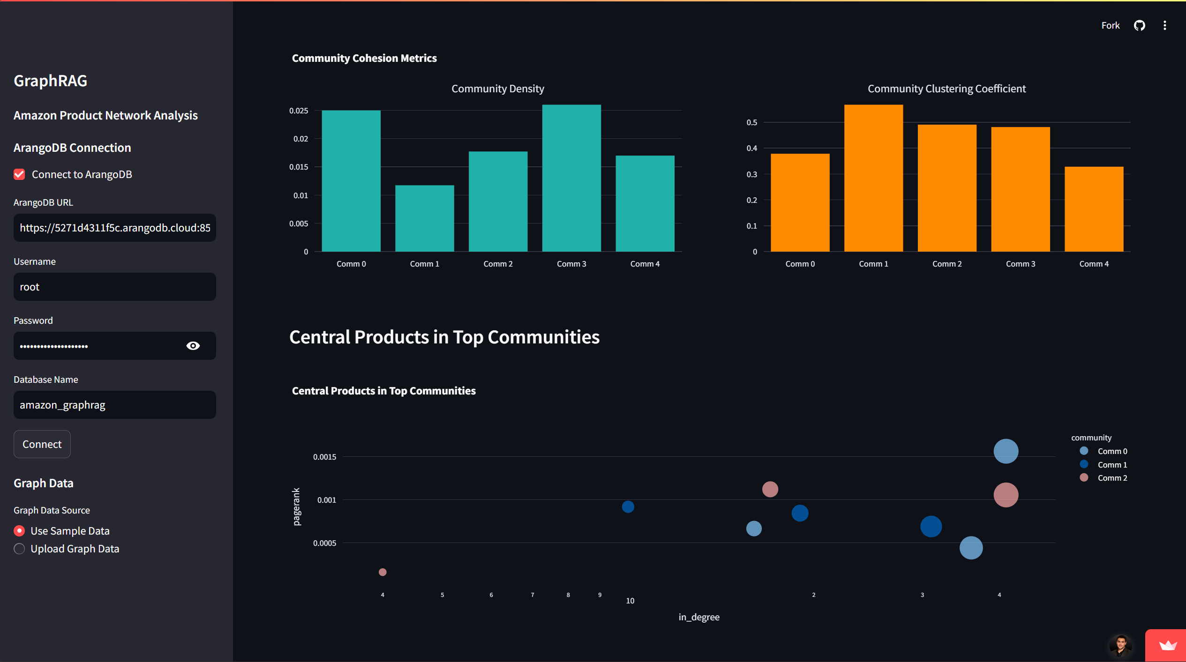
Task: Select Use Sample Data radio option
Action: [x=19, y=531]
